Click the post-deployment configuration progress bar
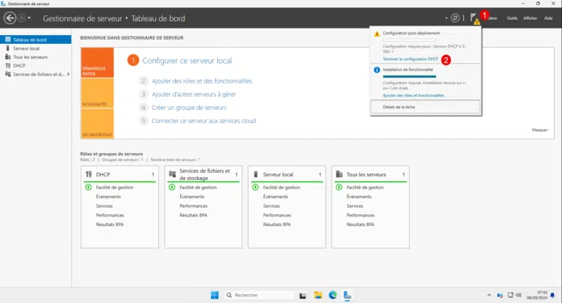Viewport: 562px width, 303px height. (409, 40)
